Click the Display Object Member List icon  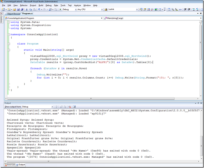(x=169, y=9)
